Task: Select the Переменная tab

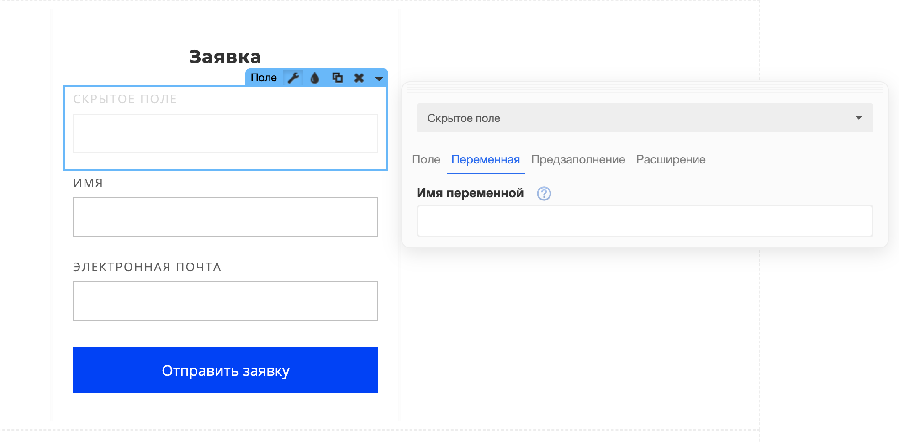Action: click(486, 159)
